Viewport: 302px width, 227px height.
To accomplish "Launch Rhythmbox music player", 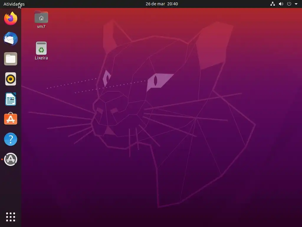I will tap(11, 79).
